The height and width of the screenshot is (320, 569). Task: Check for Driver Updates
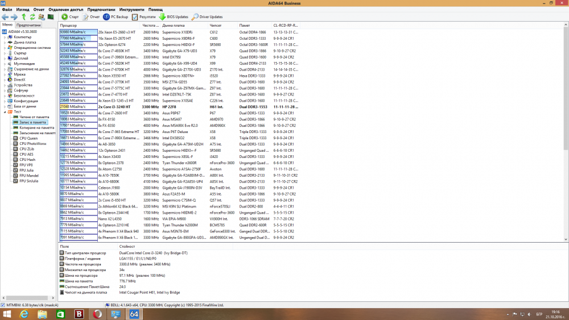(207, 16)
